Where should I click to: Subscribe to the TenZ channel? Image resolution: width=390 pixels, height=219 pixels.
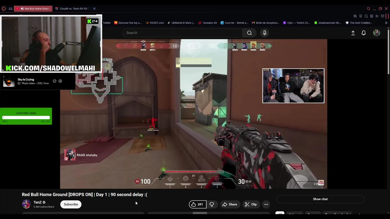tap(71, 204)
